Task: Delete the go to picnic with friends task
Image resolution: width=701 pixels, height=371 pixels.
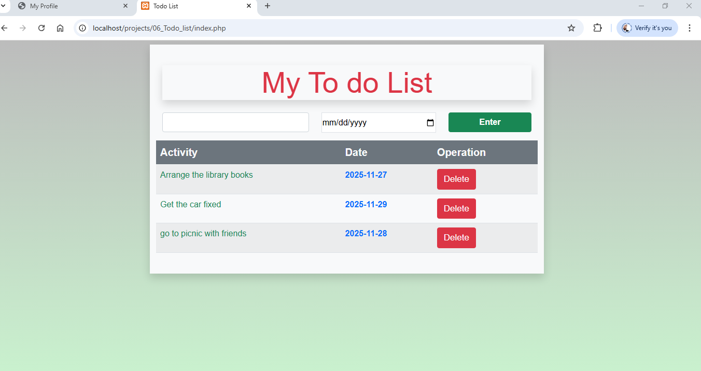Action: point(456,238)
